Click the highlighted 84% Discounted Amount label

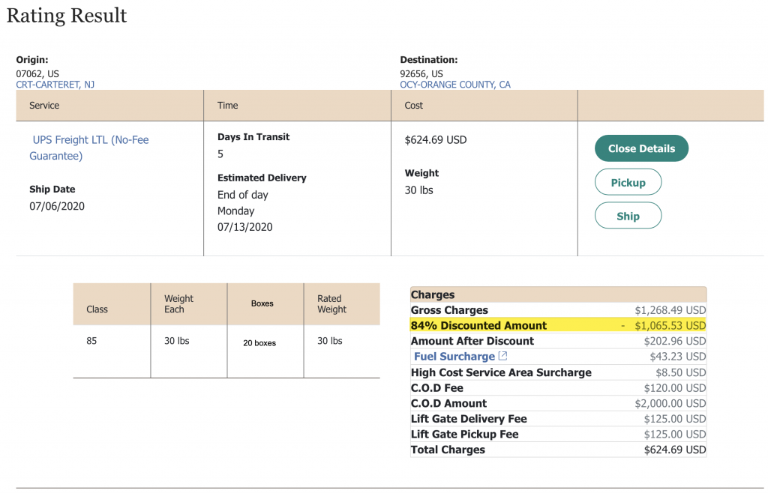(478, 326)
